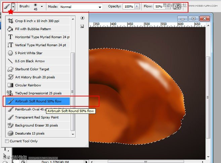Expand the Brush preset picker dropdown
Viewport: 221px width, 163px height.
pyautogui.click(x=42, y=6)
